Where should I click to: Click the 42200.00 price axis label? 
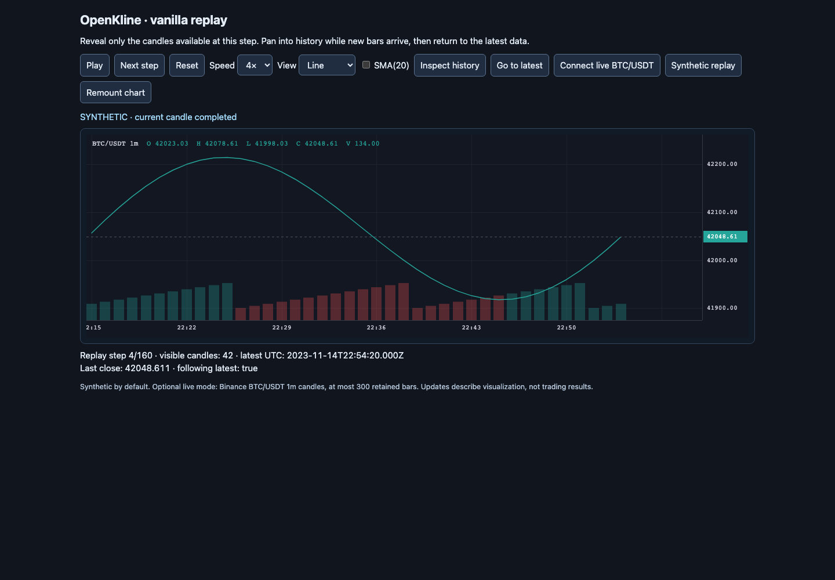(722, 164)
